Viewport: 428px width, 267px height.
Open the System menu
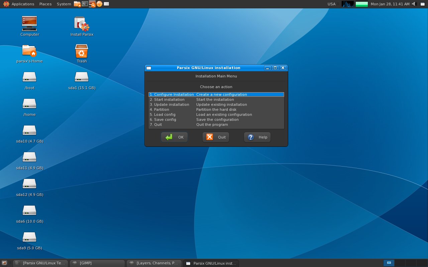[64, 4]
